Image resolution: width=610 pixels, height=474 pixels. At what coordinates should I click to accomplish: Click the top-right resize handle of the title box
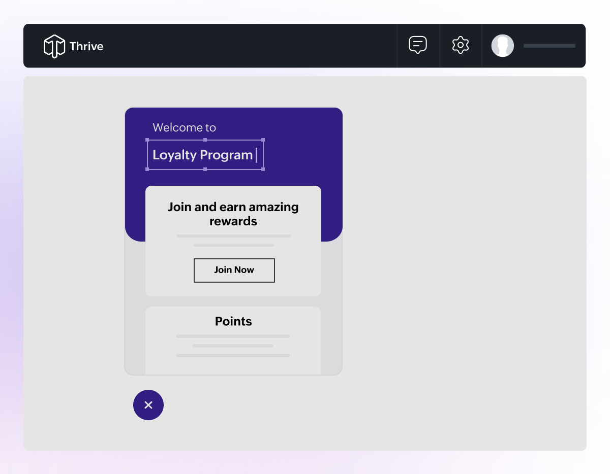[x=263, y=140]
